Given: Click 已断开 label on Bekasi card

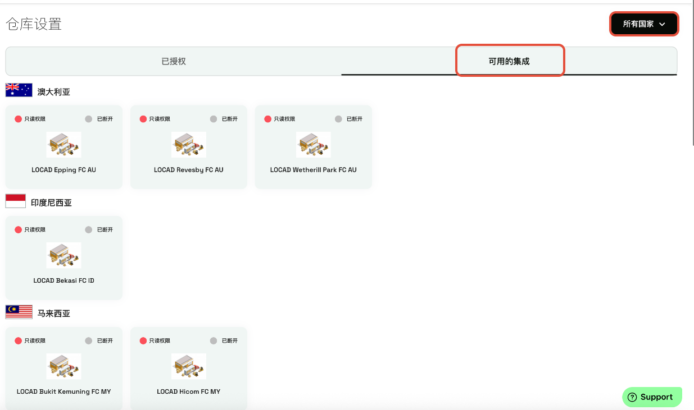Looking at the screenshot, I should coord(105,230).
